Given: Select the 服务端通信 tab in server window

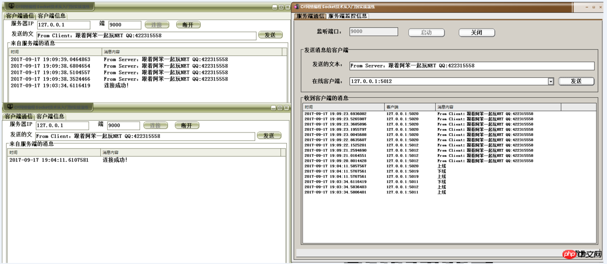Looking at the screenshot, I should point(310,16).
